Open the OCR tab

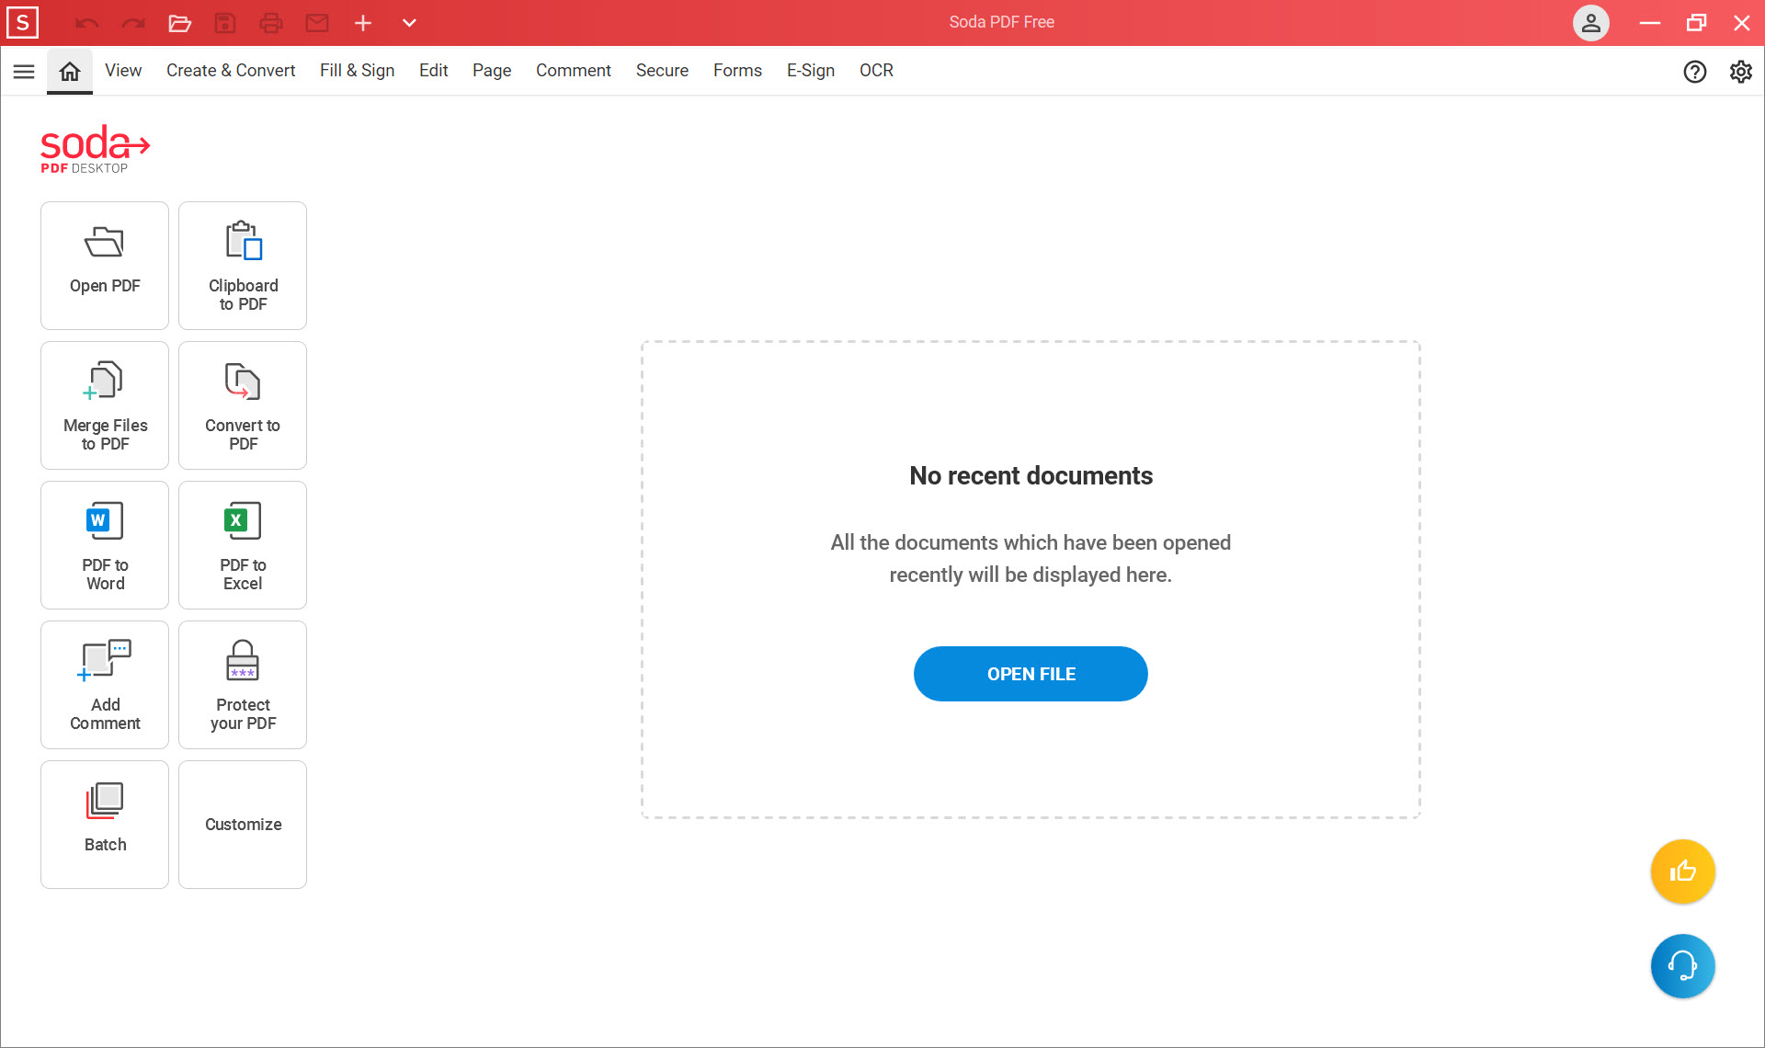tap(876, 71)
